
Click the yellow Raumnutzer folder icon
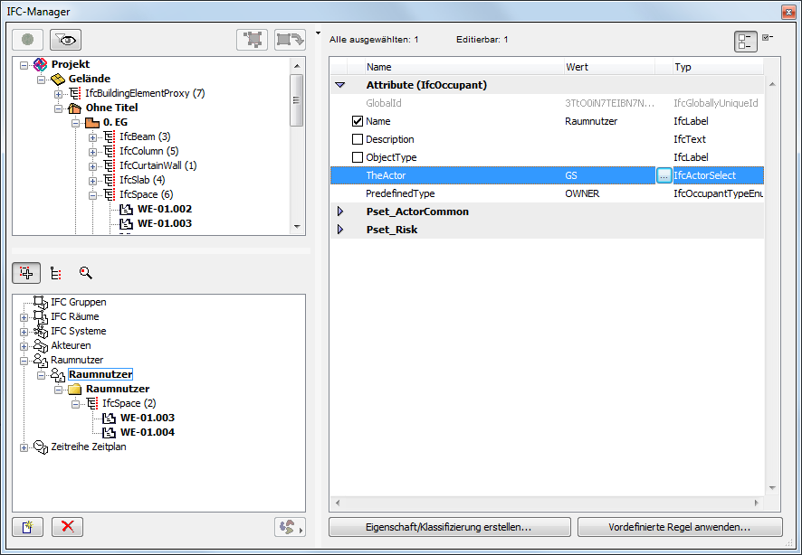[74, 389]
